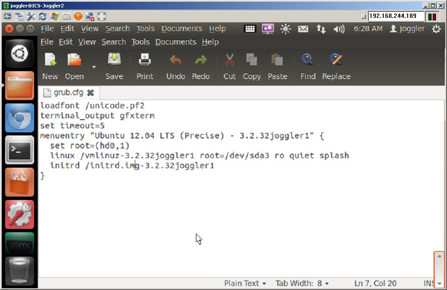The image size is (447, 290).
Task: Cut the selected text
Action: (230, 66)
